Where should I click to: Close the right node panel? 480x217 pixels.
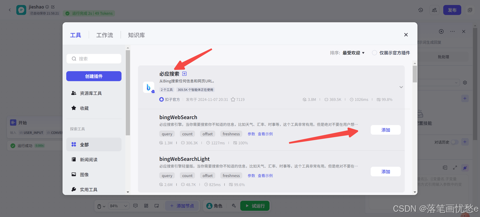pos(463,31)
